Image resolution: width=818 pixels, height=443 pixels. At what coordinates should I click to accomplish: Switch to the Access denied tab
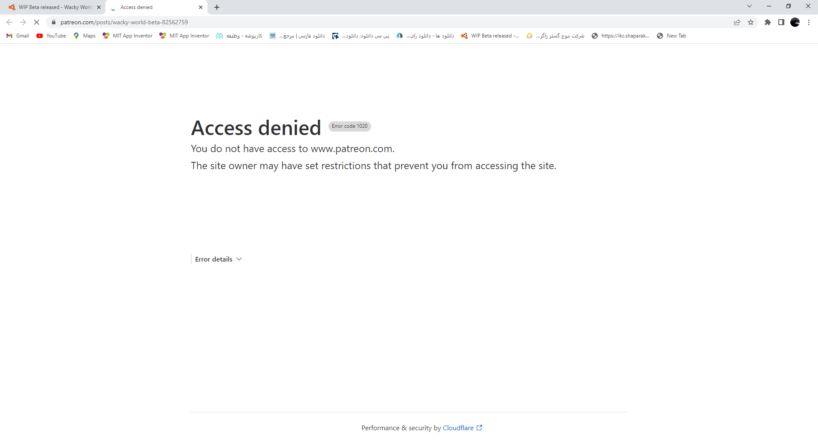pos(156,7)
